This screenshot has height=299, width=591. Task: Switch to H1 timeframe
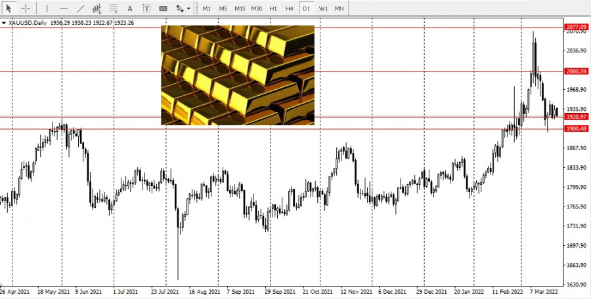tap(273, 9)
